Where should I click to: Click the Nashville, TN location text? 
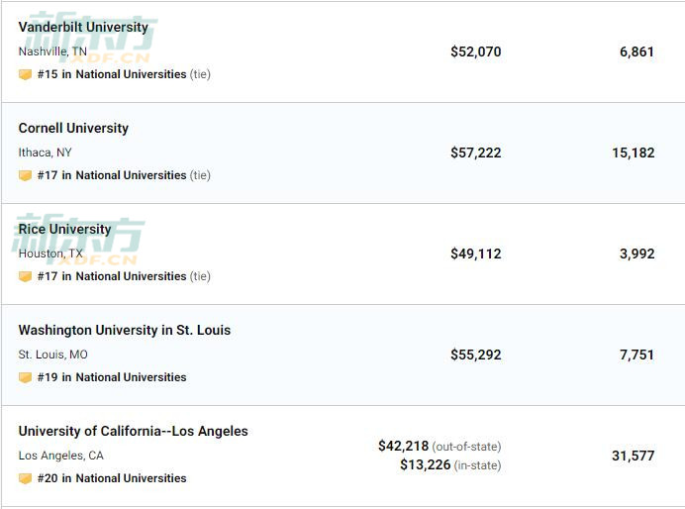coord(52,51)
